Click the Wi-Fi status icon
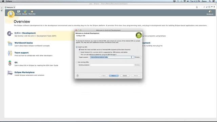Screen dimensions: 217x122 184,1
